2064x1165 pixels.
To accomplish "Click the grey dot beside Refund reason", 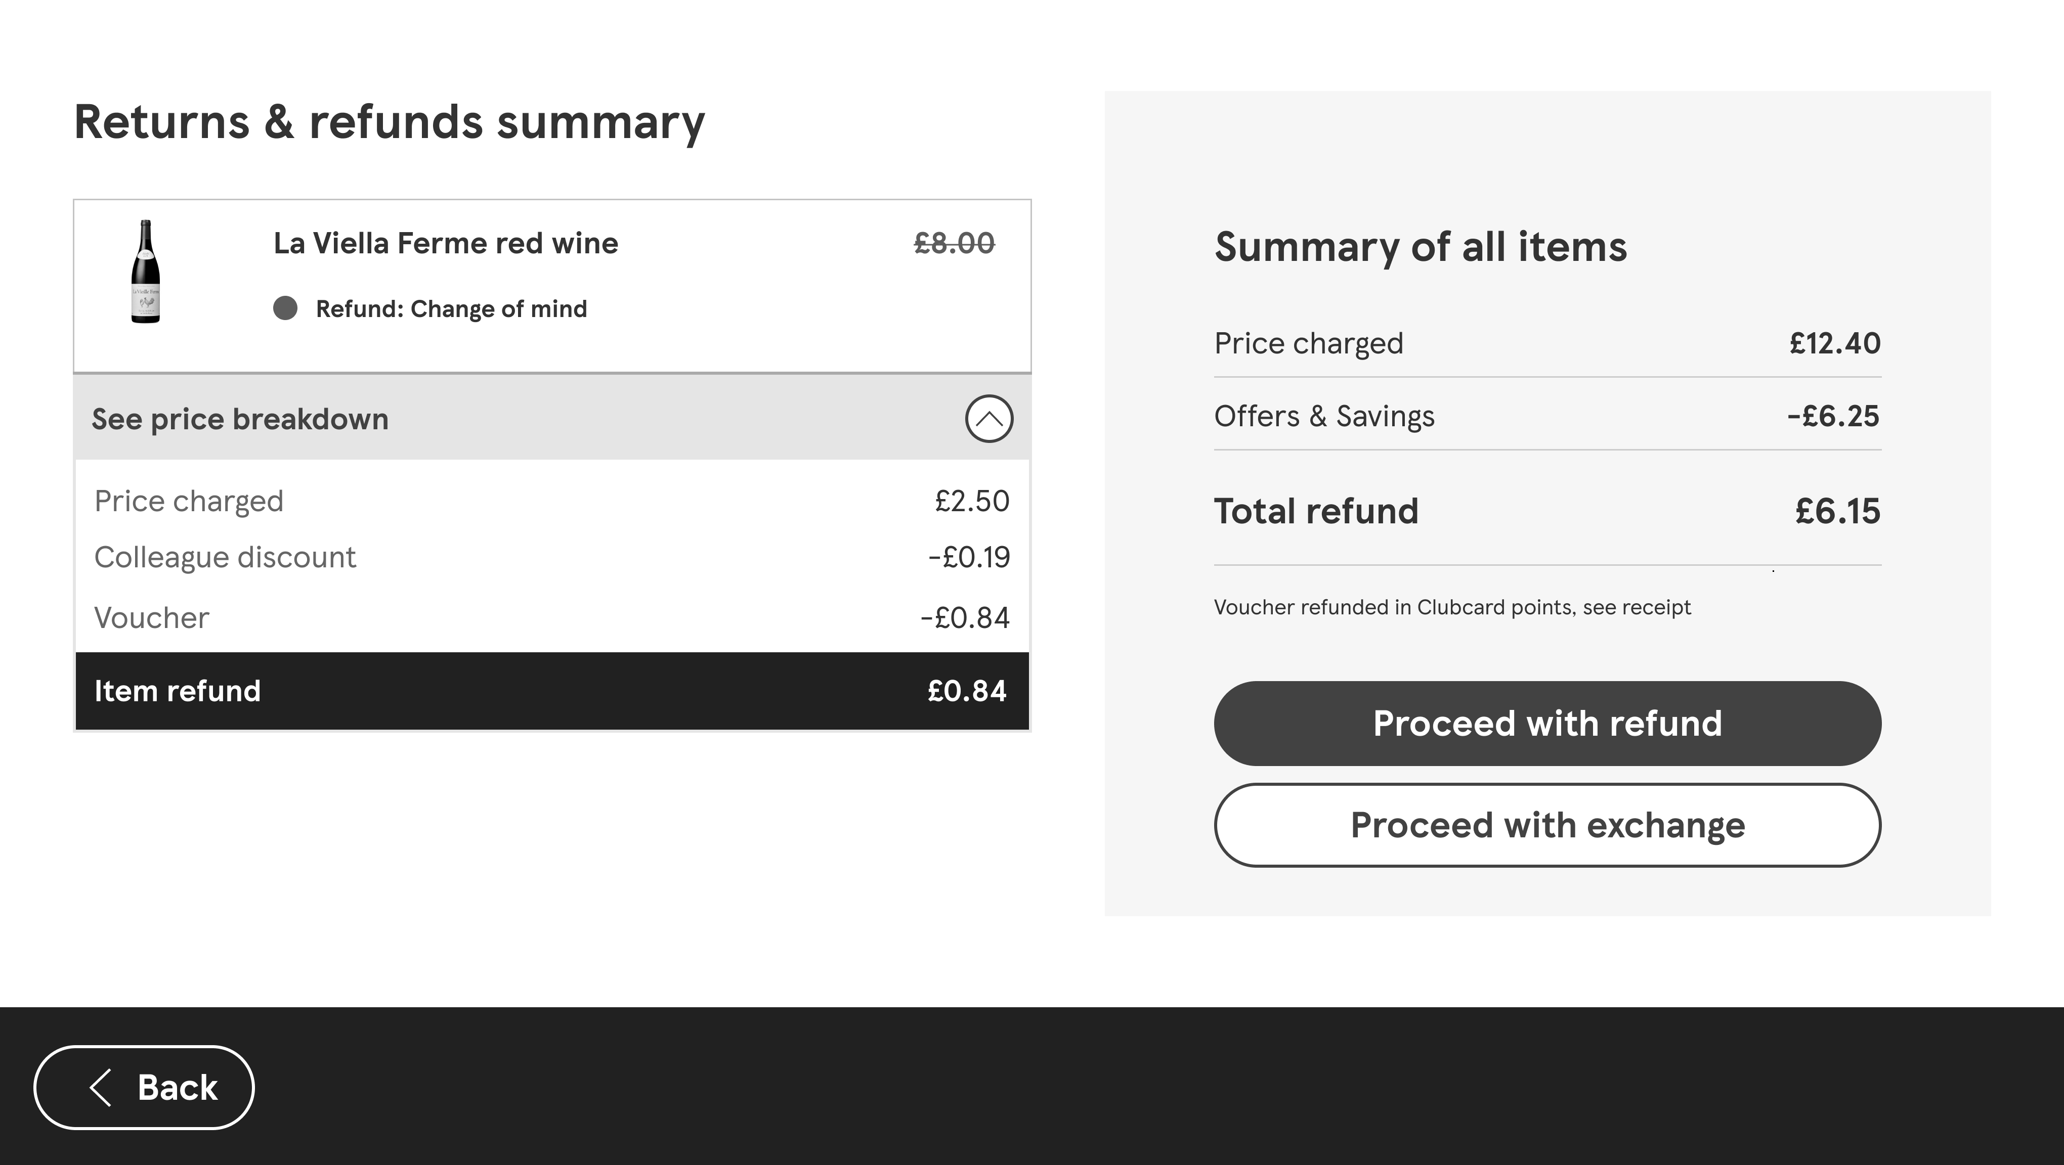I will click(x=285, y=308).
